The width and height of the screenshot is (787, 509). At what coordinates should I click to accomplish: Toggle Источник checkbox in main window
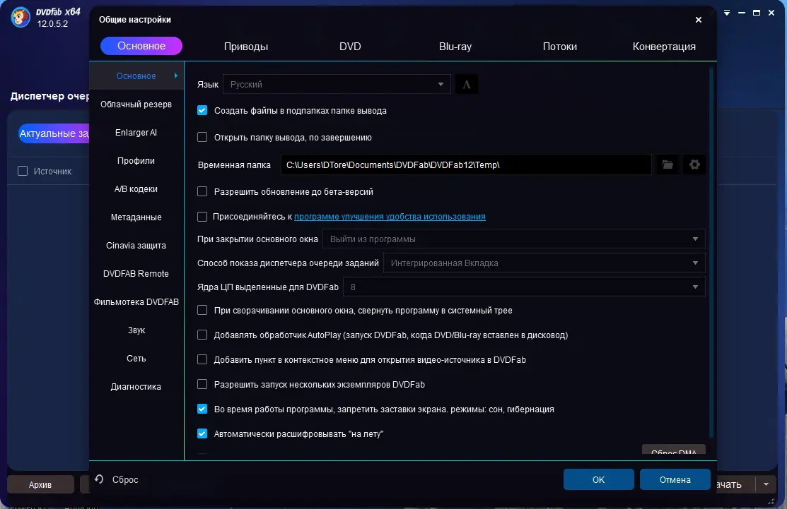23,171
